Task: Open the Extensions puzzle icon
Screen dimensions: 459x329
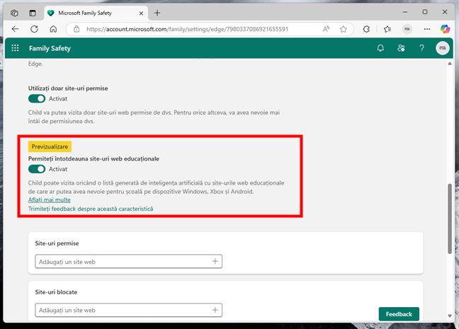Action: [366, 29]
